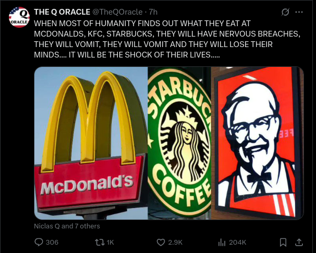Click "Niclas Q and 7 others"
This screenshot has width=316, height=253.
click(x=67, y=226)
